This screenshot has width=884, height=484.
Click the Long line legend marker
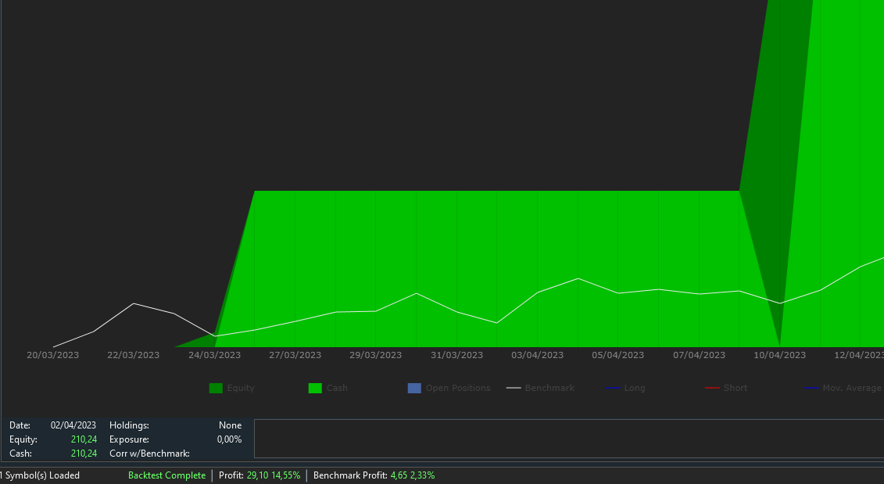coord(613,388)
